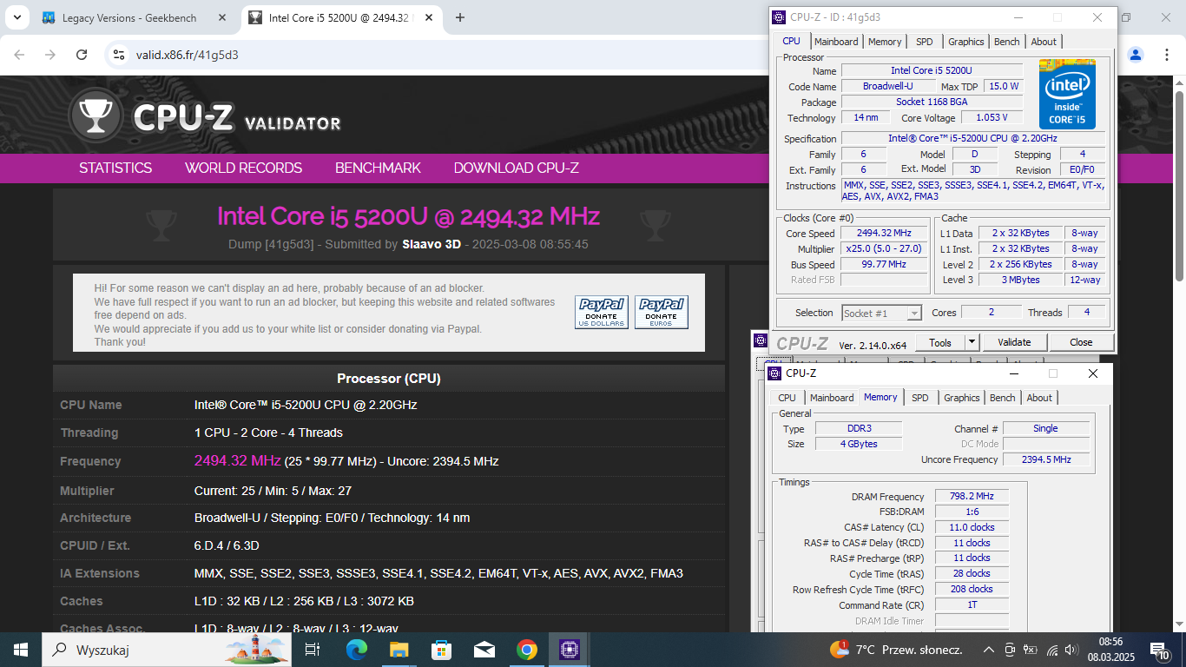Click the Core Voltage 1.053 V value
Image resolution: width=1186 pixels, height=667 pixels.
pyautogui.click(x=992, y=118)
